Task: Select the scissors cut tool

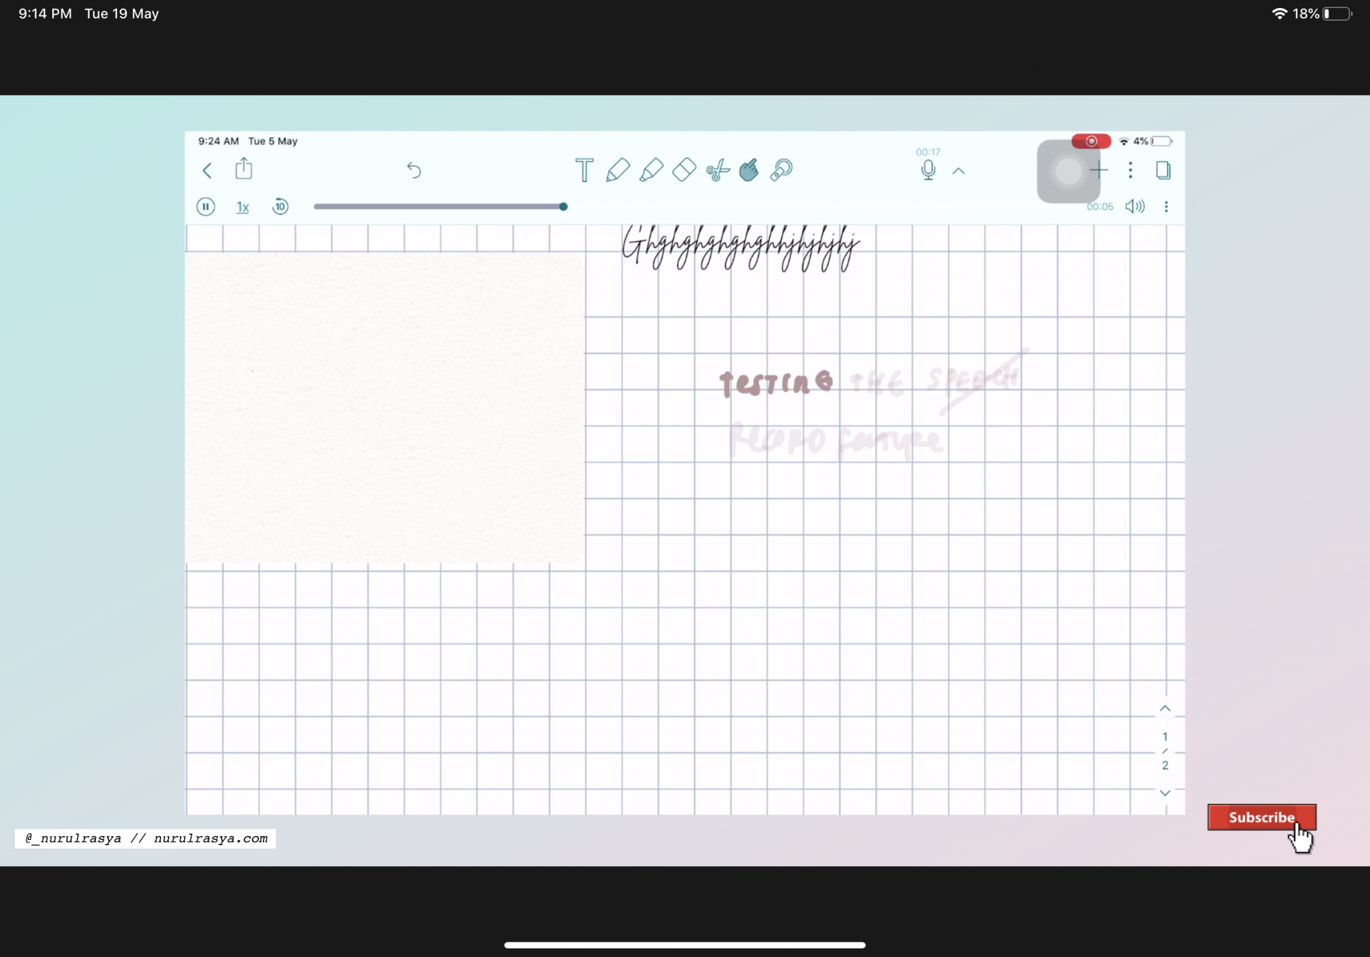Action: [717, 171]
